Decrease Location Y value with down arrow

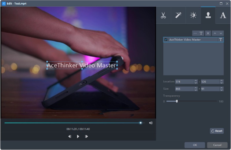221,83
